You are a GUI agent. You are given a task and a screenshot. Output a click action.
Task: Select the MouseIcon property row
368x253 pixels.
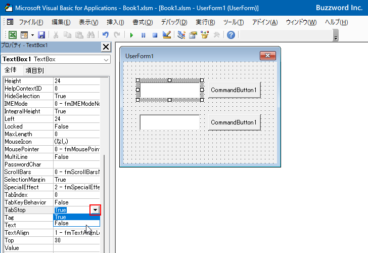click(52, 142)
